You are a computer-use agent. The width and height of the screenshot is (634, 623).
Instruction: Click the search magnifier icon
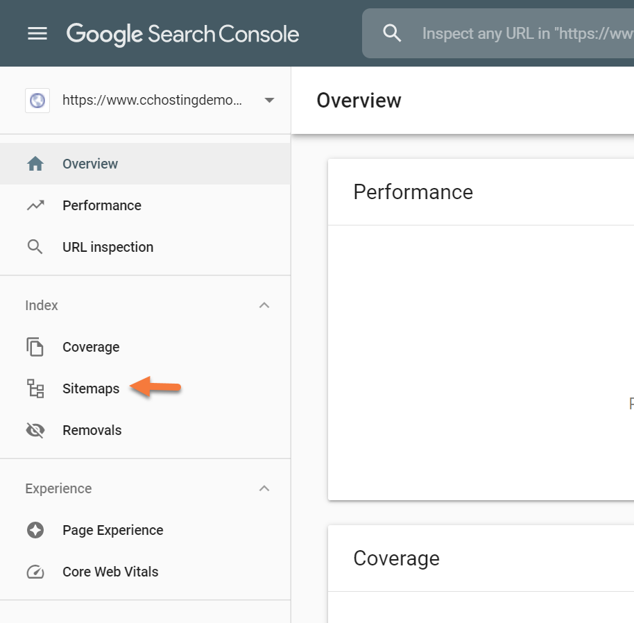point(392,33)
